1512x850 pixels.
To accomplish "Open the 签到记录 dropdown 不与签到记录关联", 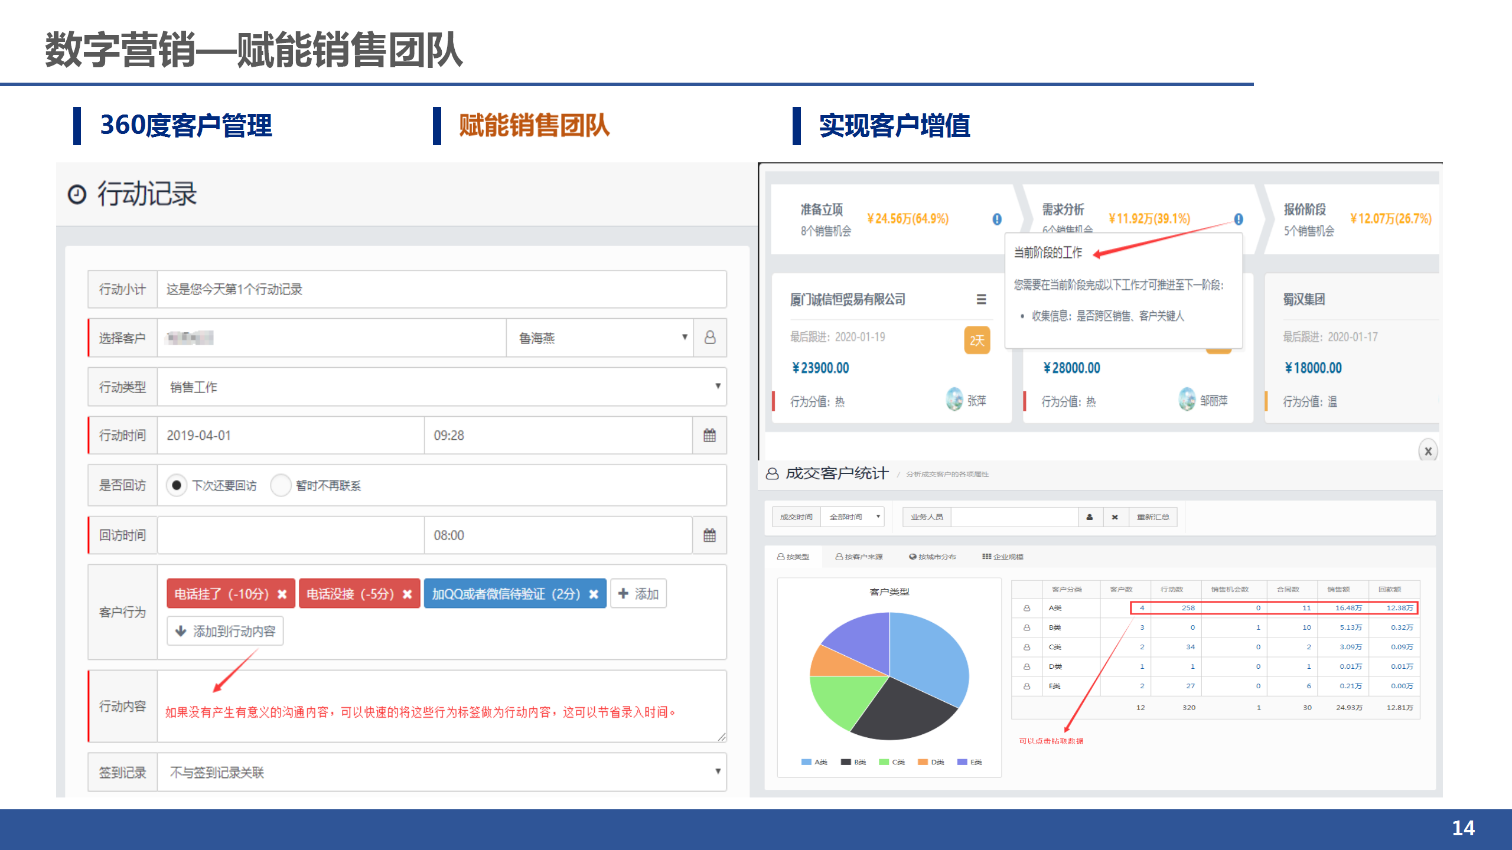I will (442, 772).
